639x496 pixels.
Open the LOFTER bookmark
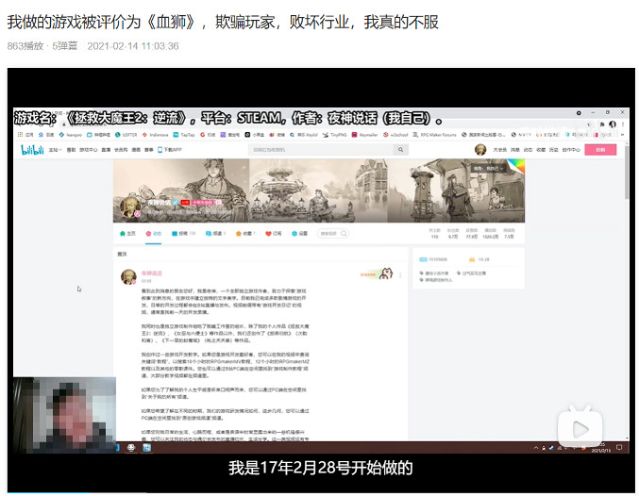pyautogui.click(x=126, y=135)
